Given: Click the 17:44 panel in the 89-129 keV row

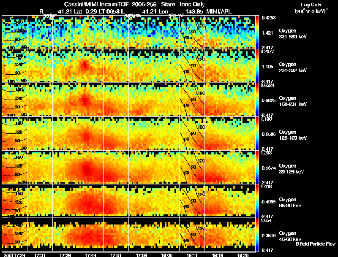Looking at the screenshot, I should (x=90, y=167).
